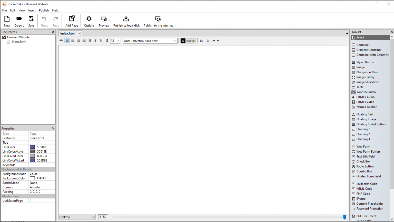This screenshot has height=222, width=394.
Task: Select the Image Gallery tool
Action: pyautogui.click(x=365, y=77)
